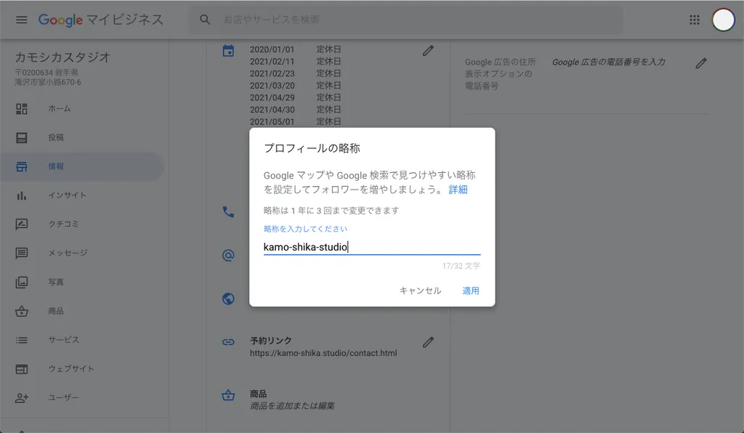Click the カモシカスタジオ business name

click(x=62, y=57)
